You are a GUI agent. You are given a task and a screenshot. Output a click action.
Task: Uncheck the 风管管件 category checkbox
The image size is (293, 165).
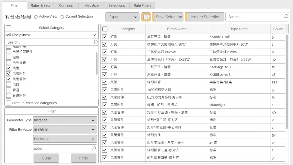(x=9, y=79)
